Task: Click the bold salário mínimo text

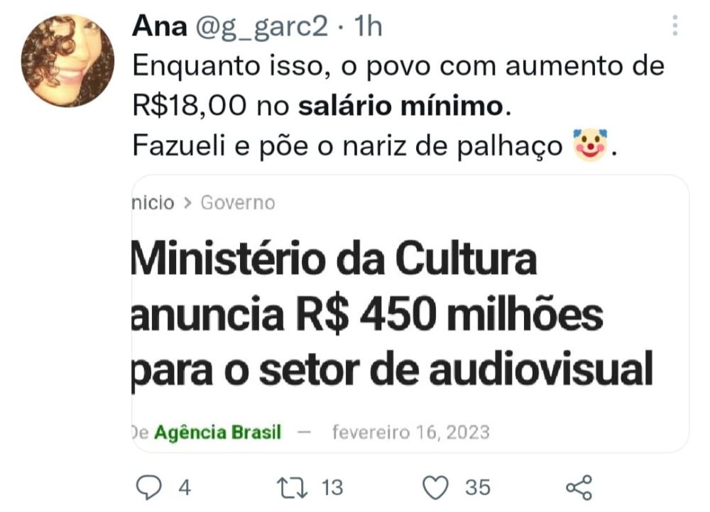Action: (x=400, y=106)
